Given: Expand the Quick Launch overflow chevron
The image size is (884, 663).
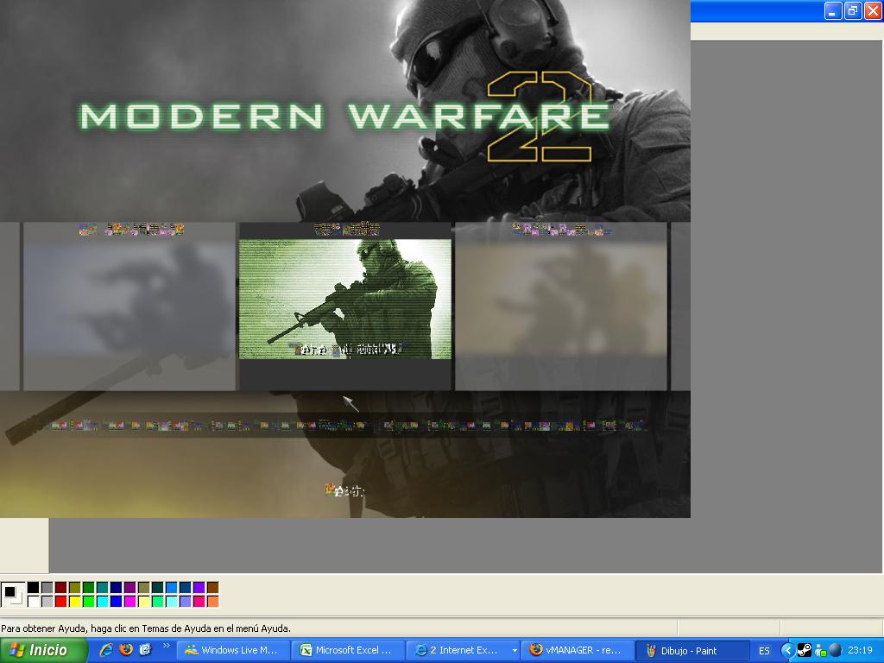Looking at the screenshot, I should pyautogui.click(x=166, y=646).
